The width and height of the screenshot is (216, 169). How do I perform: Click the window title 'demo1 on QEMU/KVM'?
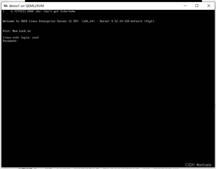tap(26, 6)
